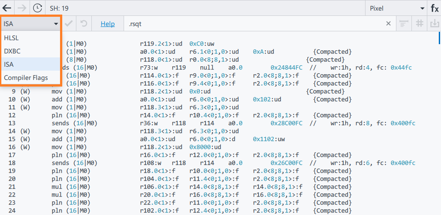Choose ISA option in the list

click(9, 64)
